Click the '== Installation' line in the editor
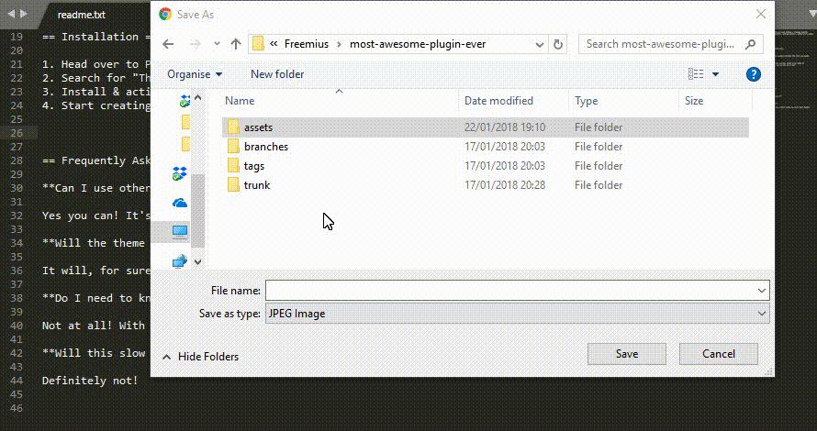817x431 pixels. click(95, 37)
